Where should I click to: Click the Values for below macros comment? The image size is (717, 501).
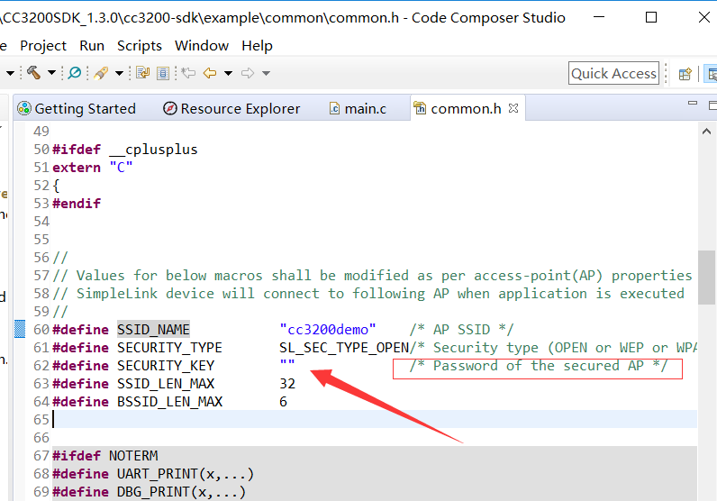(372, 276)
